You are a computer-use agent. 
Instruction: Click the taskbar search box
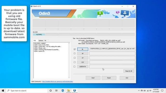pyautogui.click(x=27, y=91)
